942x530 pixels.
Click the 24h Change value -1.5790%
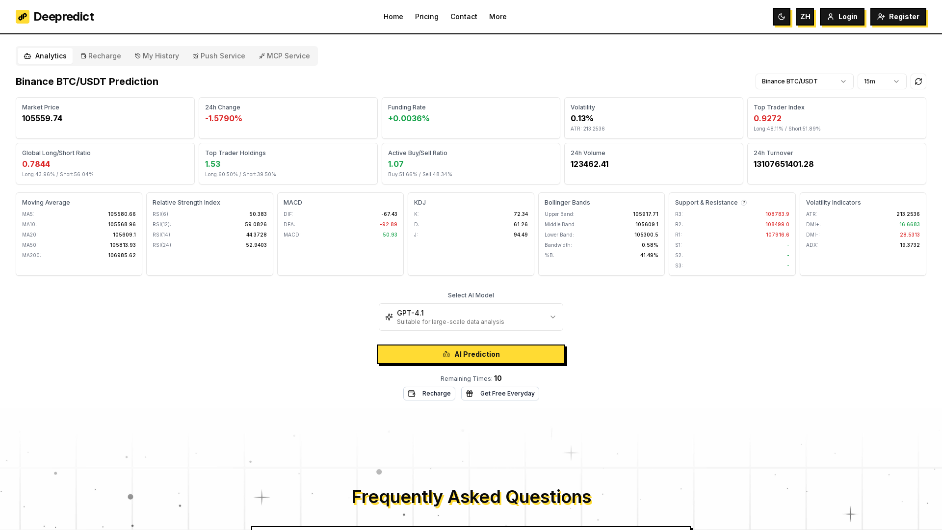[x=224, y=118]
